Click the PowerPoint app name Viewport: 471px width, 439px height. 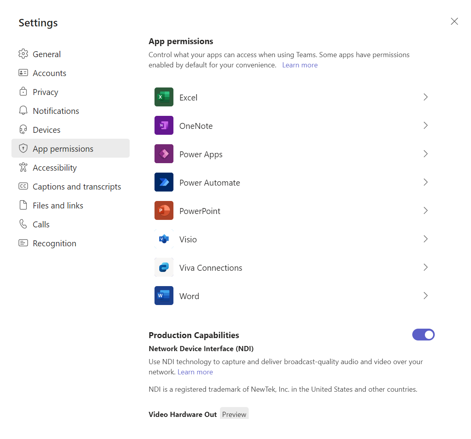pos(200,211)
